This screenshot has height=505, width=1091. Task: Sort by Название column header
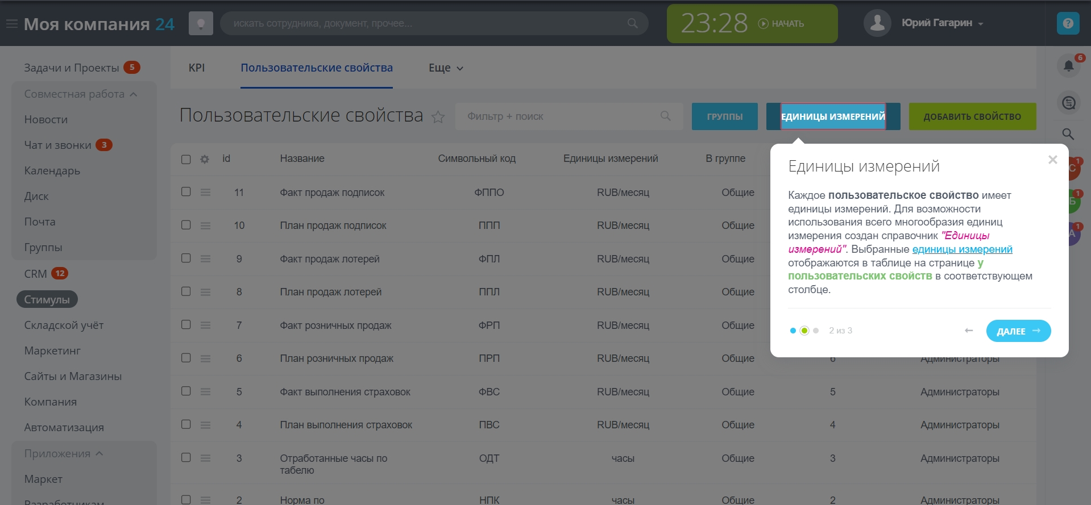[x=302, y=159]
